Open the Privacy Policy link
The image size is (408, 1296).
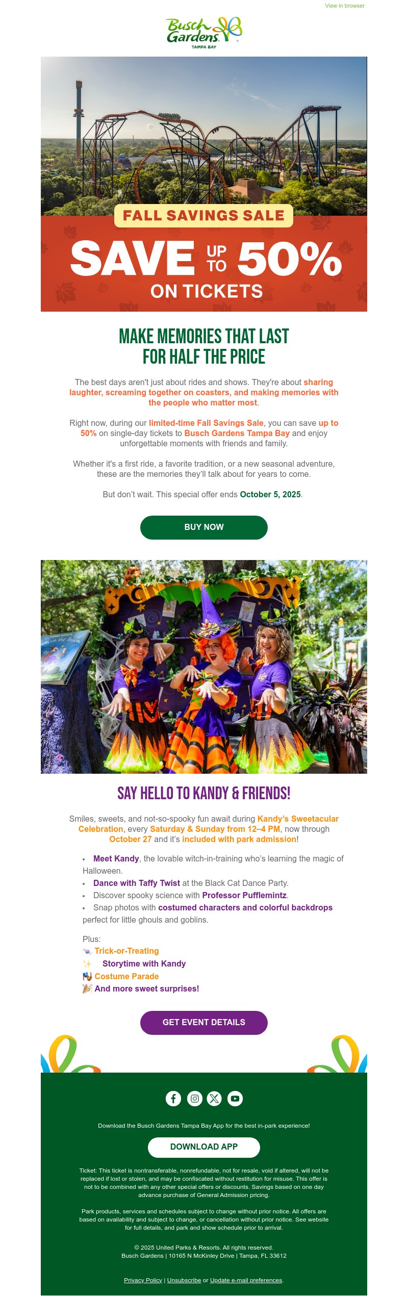click(143, 1280)
